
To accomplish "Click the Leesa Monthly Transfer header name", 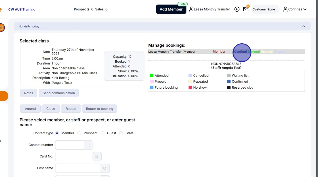I will [212, 9].
